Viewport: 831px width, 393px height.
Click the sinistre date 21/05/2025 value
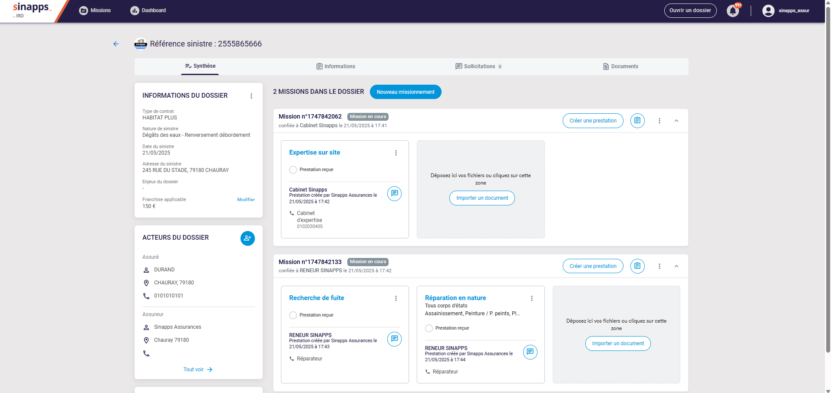click(156, 153)
